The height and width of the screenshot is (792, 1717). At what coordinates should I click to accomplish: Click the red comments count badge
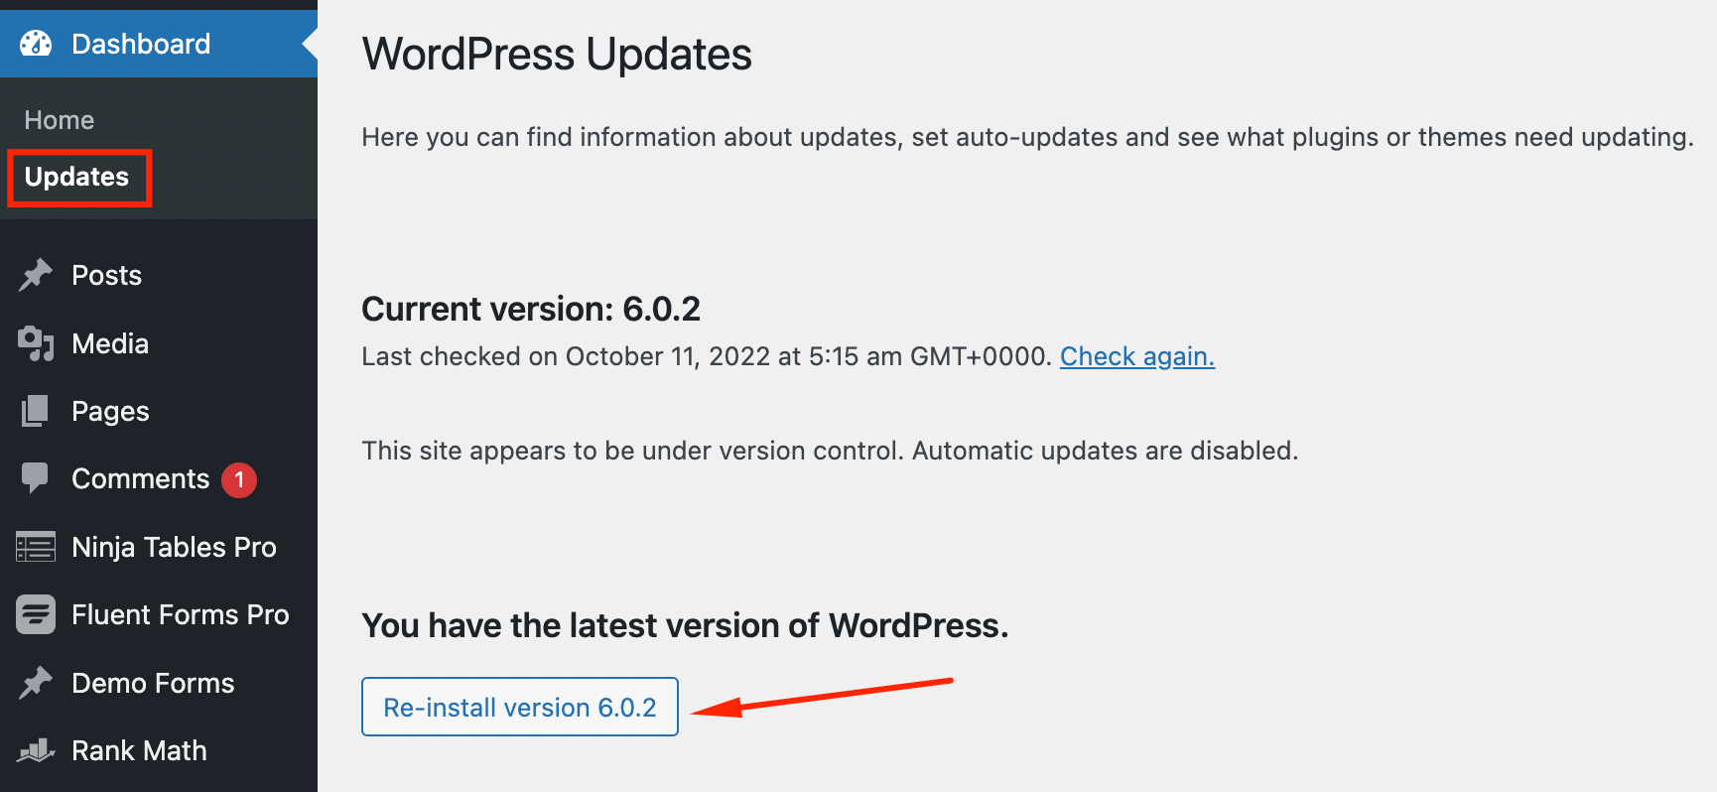(238, 479)
